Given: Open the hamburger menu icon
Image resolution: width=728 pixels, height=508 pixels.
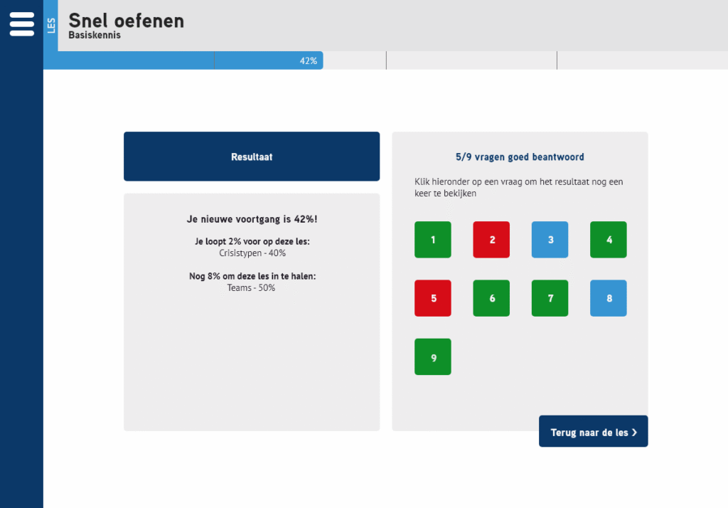Looking at the screenshot, I should coord(21,24).
